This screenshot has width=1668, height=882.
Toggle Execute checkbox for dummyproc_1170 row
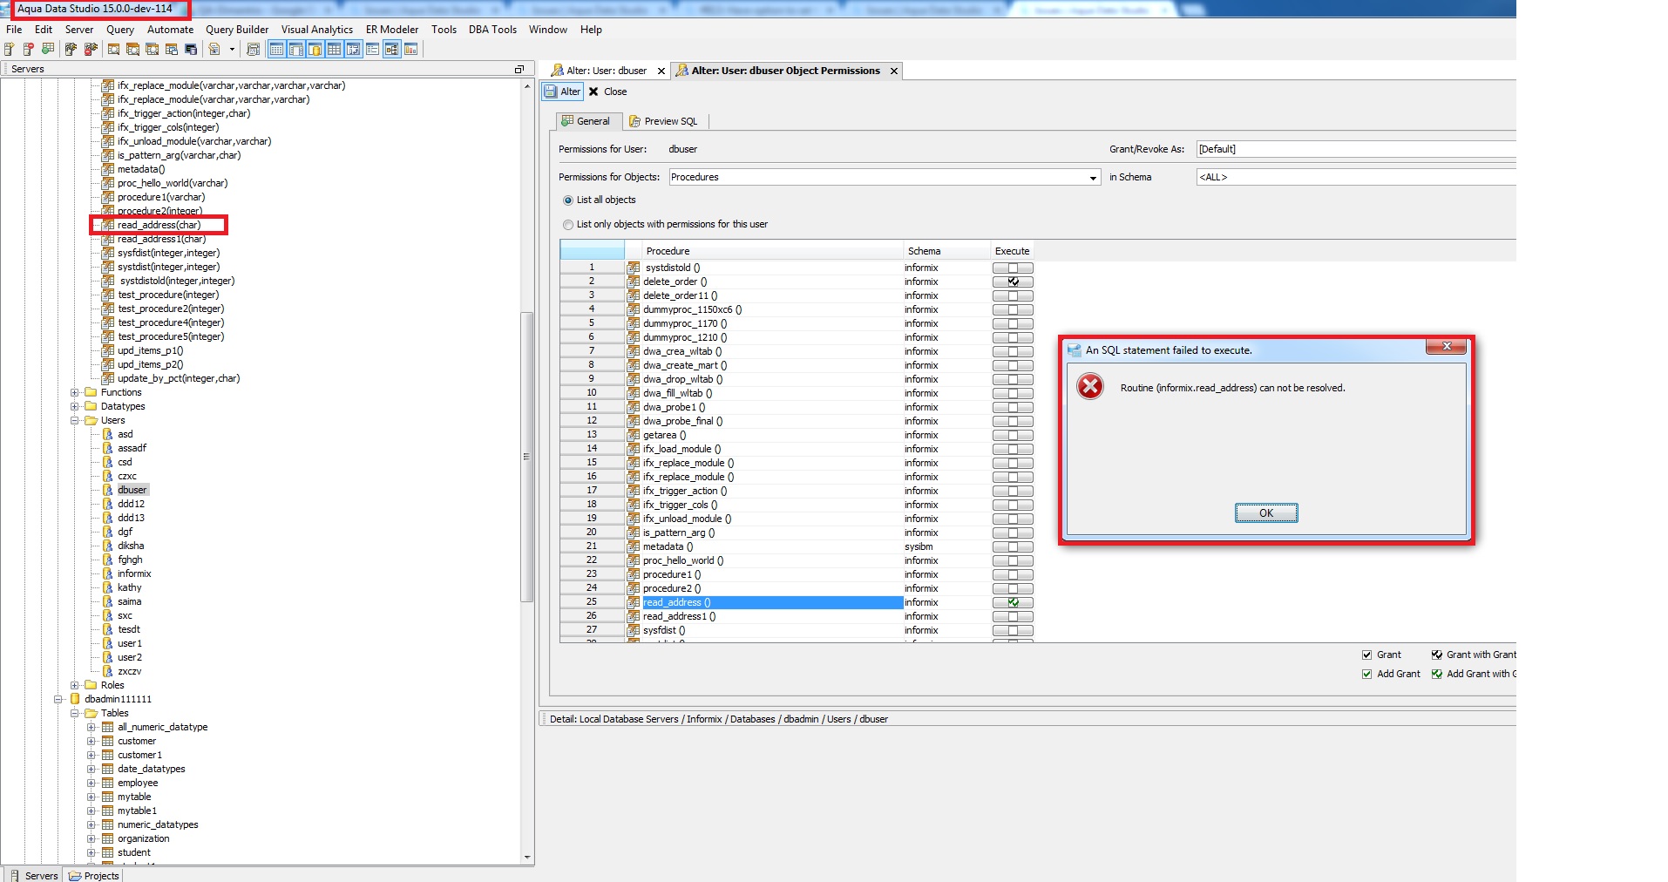tap(1013, 323)
